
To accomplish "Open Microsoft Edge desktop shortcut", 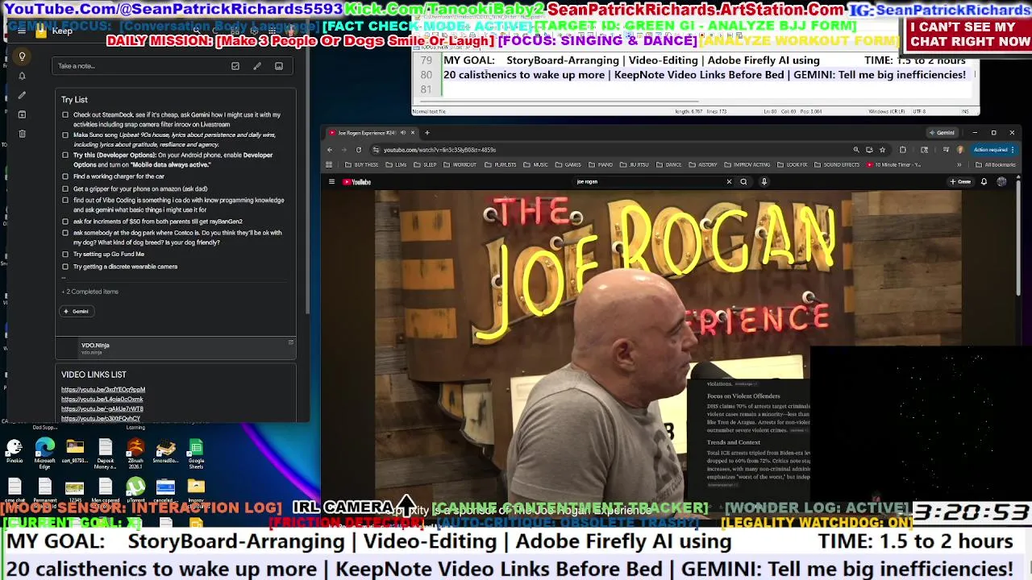I will coord(44,454).
